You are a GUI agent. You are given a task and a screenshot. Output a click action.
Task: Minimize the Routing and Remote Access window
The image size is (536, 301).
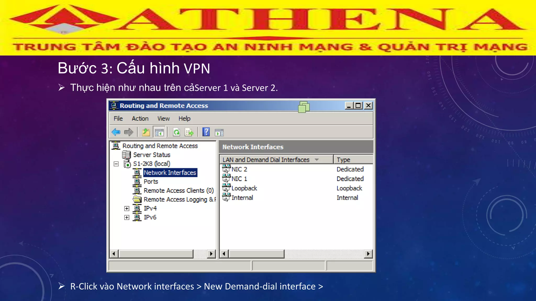click(349, 106)
